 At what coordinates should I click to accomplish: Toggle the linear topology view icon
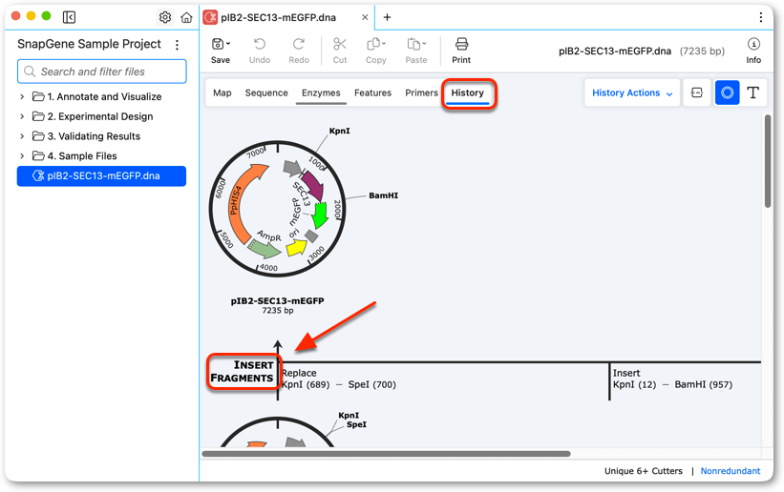pos(696,92)
